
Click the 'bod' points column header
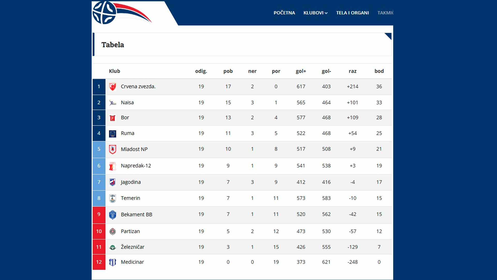click(x=379, y=71)
